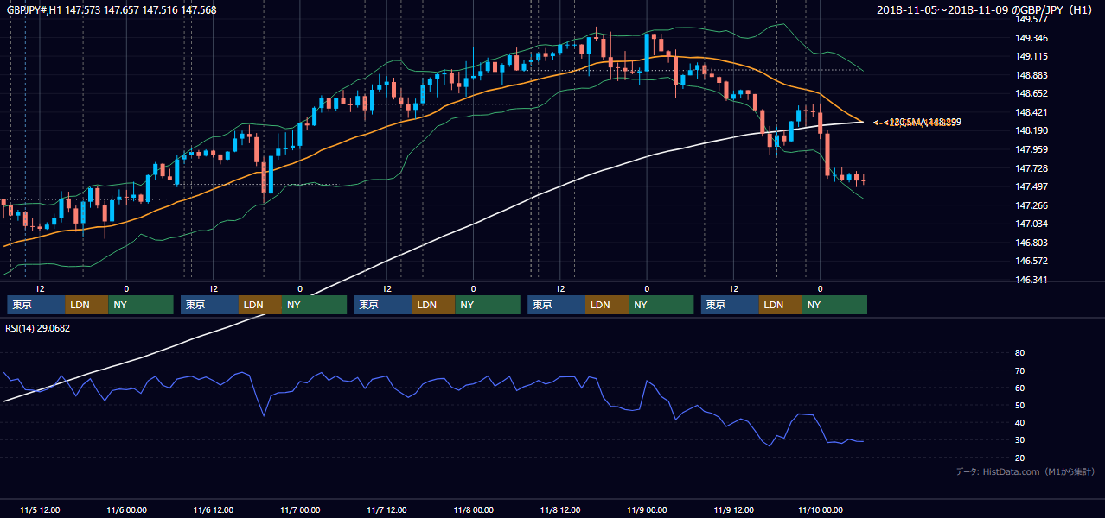Click the 149.577 price axis label

(1032, 19)
